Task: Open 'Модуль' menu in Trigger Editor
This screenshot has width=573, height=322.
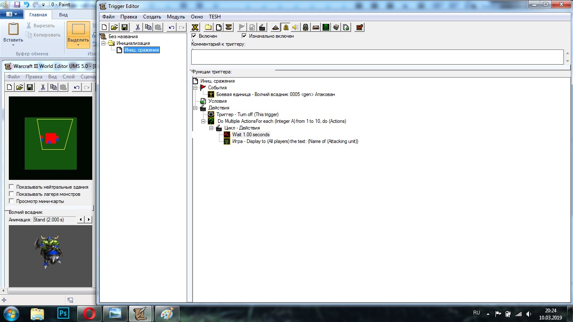Action: point(176,17)
